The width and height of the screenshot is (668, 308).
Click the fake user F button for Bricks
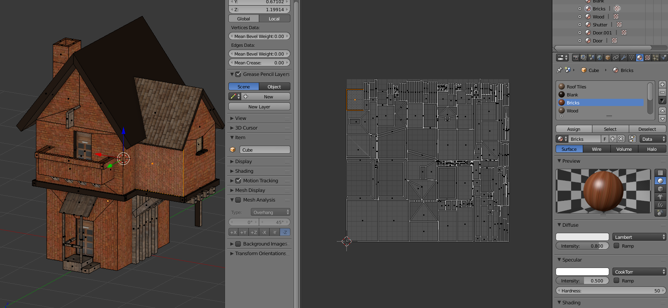coord(605,139)
